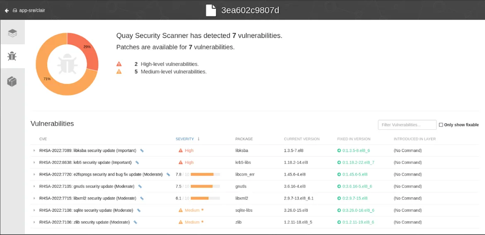This screenshot has width=485, height=235.
Task: Focus the Filter Vulnerabilities input field
Action: pos(407,125)
